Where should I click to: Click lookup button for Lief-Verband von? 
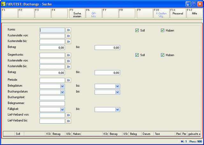click(x=68, y=115)
